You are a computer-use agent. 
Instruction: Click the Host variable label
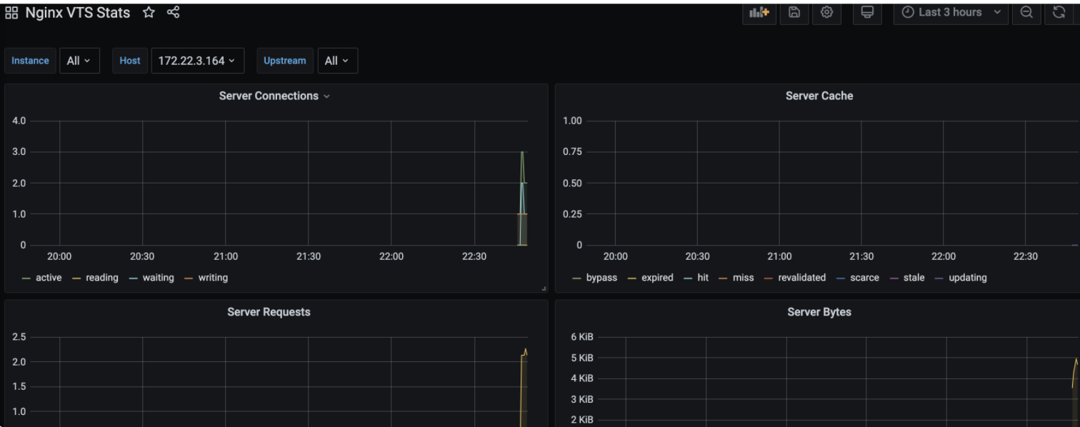click(x=130, y=61)
